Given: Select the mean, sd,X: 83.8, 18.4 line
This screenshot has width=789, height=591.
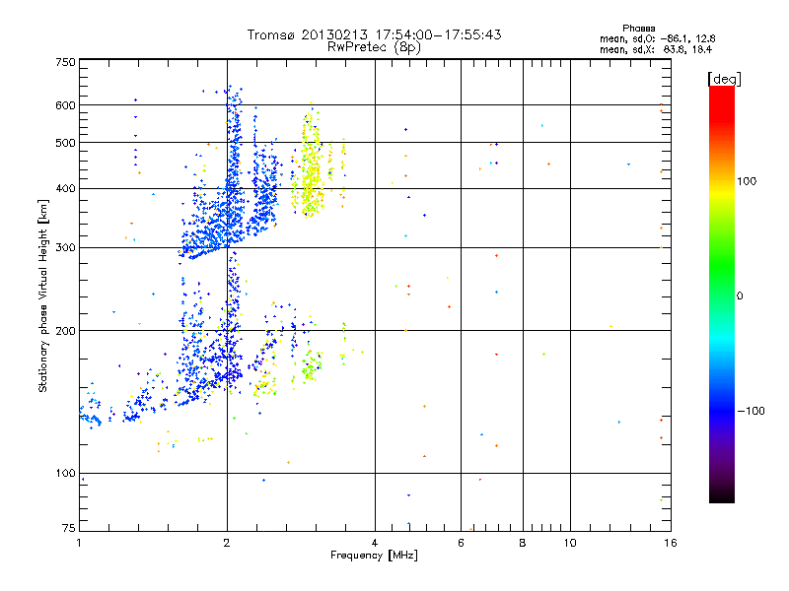Looking at the screenshot, I should [x=656, y=49].
